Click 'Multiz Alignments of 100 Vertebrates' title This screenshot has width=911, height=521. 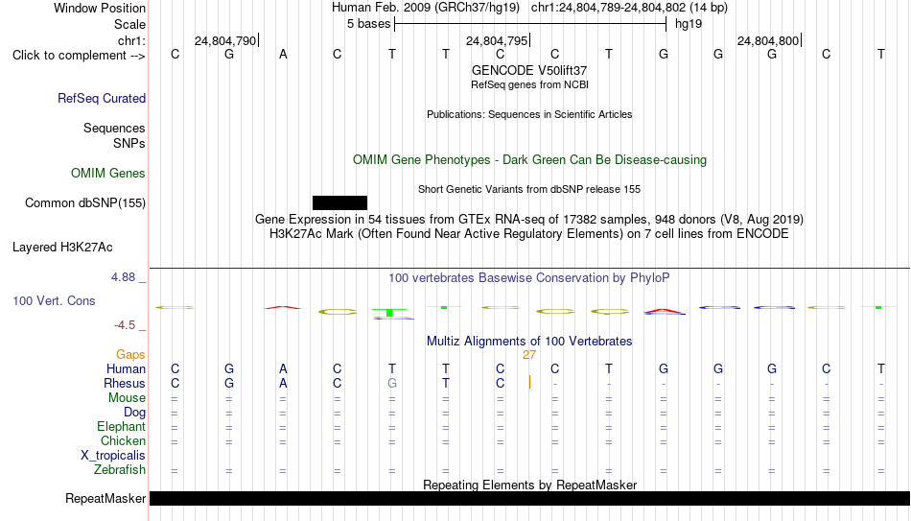[x=529, y=342]
